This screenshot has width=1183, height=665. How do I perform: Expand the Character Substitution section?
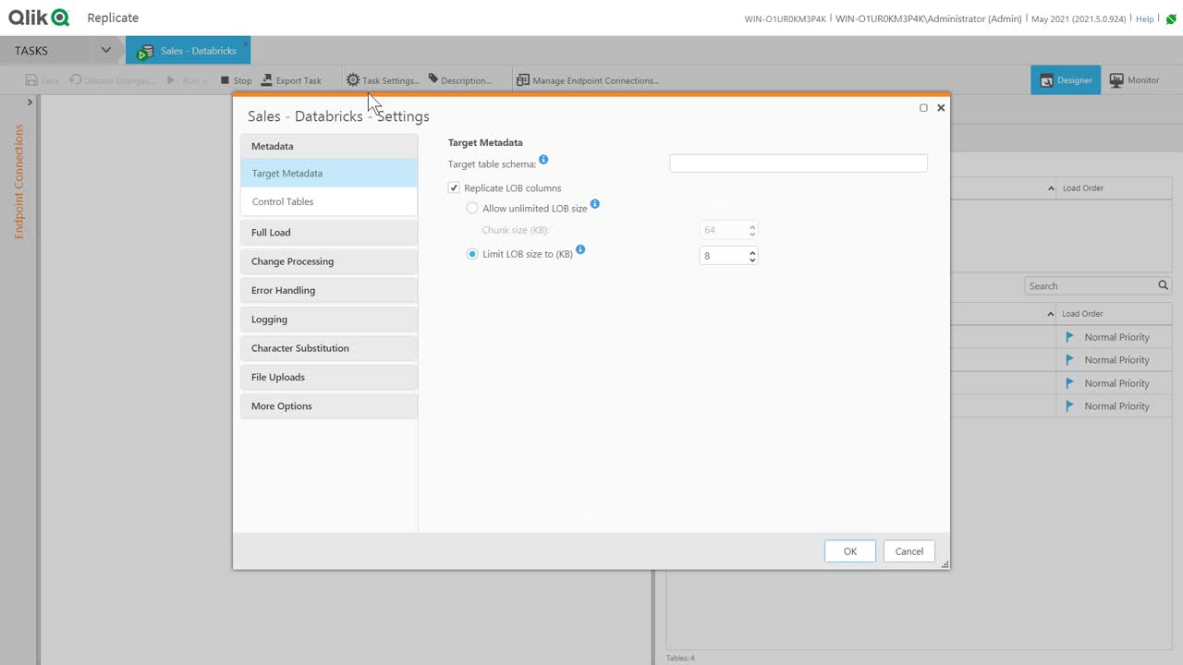point(329,348)
